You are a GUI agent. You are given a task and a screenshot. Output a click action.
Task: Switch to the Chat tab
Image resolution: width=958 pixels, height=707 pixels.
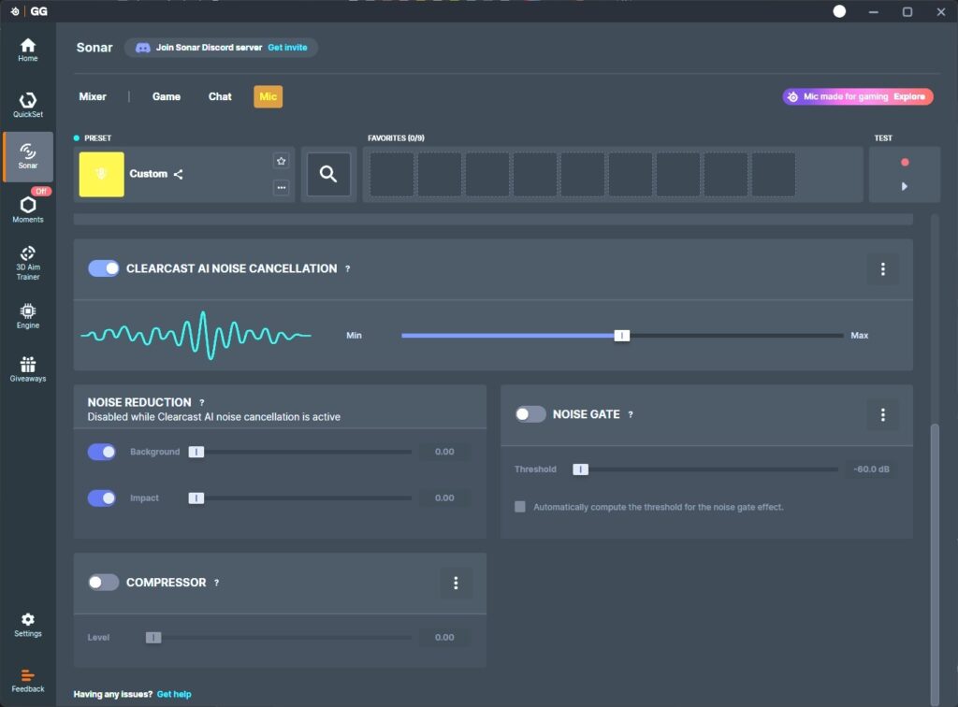[x=220, y=96]
